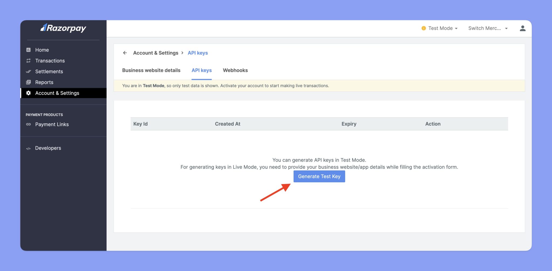Viewport: 552px width, 271px height.
Task: Open the Test Mode dropdown
Action: coord(440,28)
